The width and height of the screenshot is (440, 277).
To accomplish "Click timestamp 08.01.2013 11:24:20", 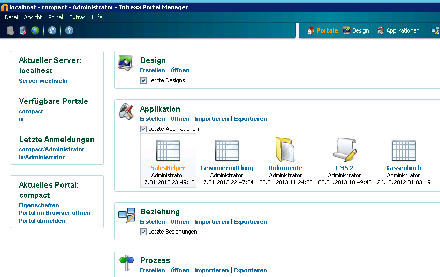I will point(285,182).
